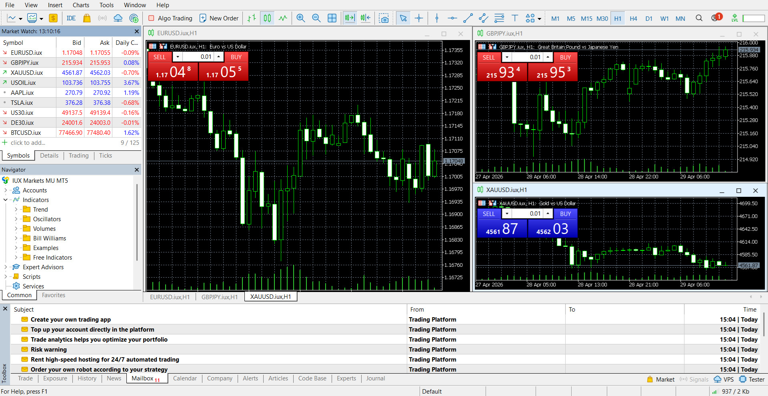Expand the Bill Williams folder
Screen dimensions: 768x396
(16, 238)
